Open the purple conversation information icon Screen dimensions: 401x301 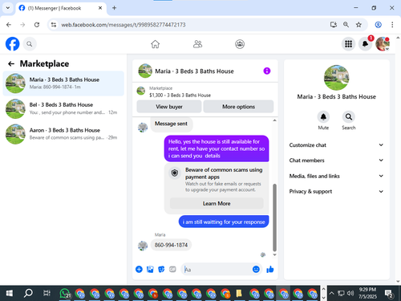(x=267, y=71)
